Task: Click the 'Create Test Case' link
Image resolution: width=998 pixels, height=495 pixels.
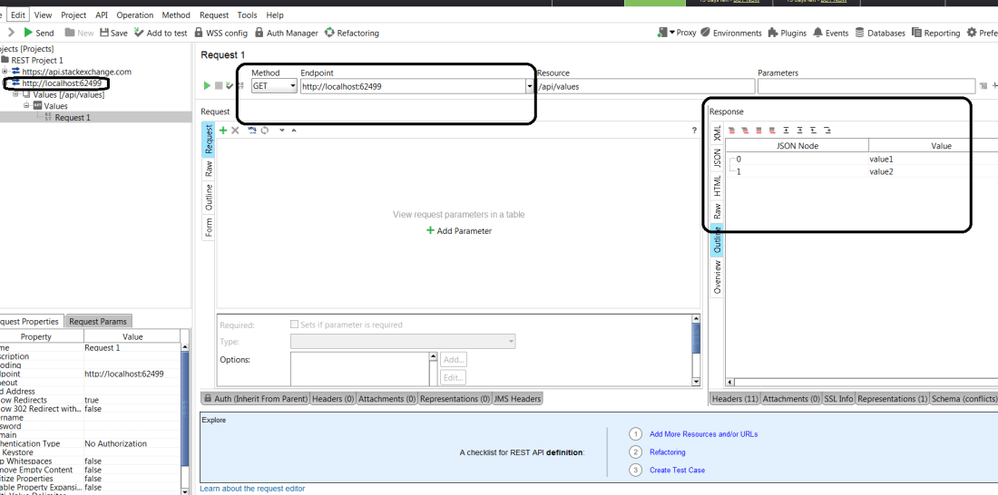Action: pos(677,470)
